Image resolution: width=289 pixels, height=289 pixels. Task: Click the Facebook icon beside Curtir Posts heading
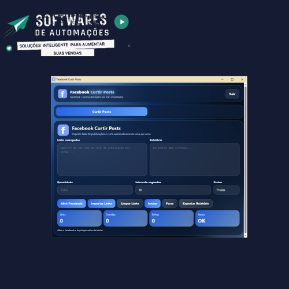pyautogui.click(x=63, y=130)
